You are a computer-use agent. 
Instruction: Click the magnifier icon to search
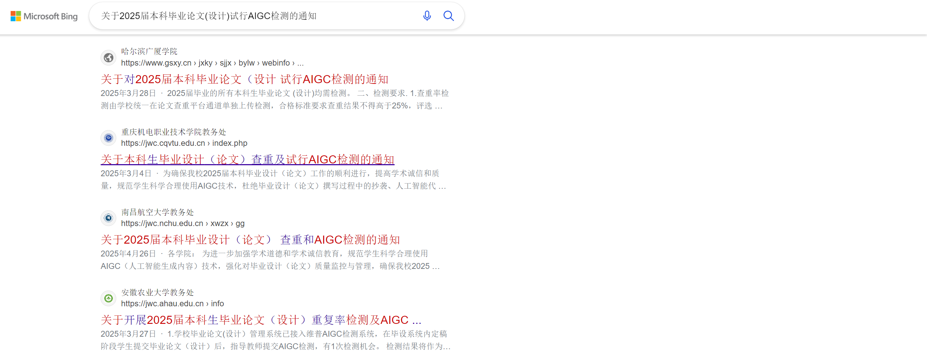[448, 16]
